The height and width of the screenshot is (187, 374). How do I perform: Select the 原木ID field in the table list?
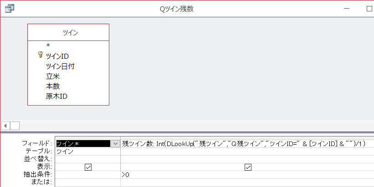(x=57, y=96)
